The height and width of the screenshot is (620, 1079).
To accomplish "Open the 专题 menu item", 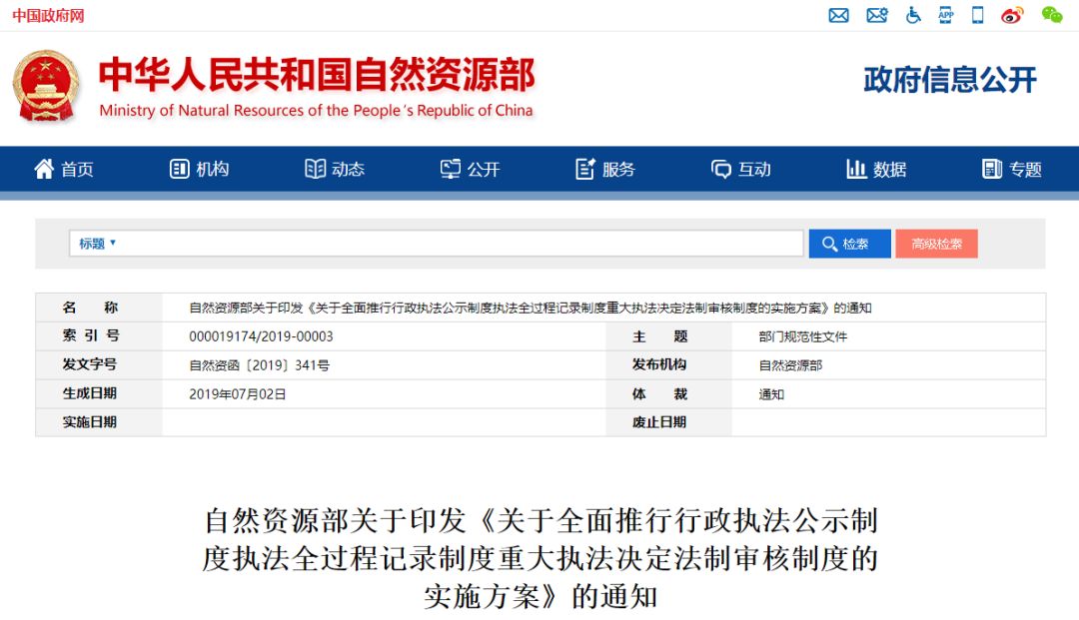I will 1025,169.
